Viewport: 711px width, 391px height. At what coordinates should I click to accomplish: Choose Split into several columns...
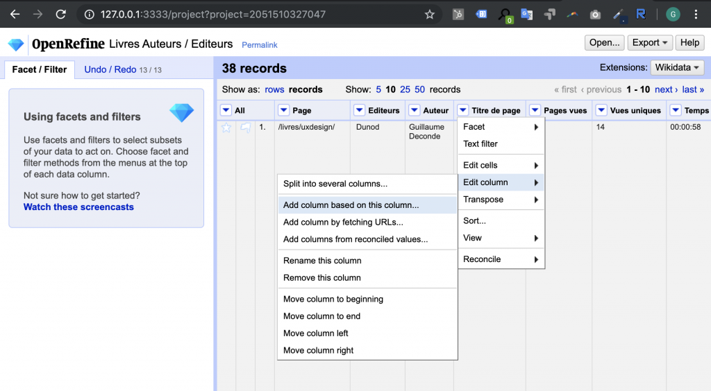(367, 184)
